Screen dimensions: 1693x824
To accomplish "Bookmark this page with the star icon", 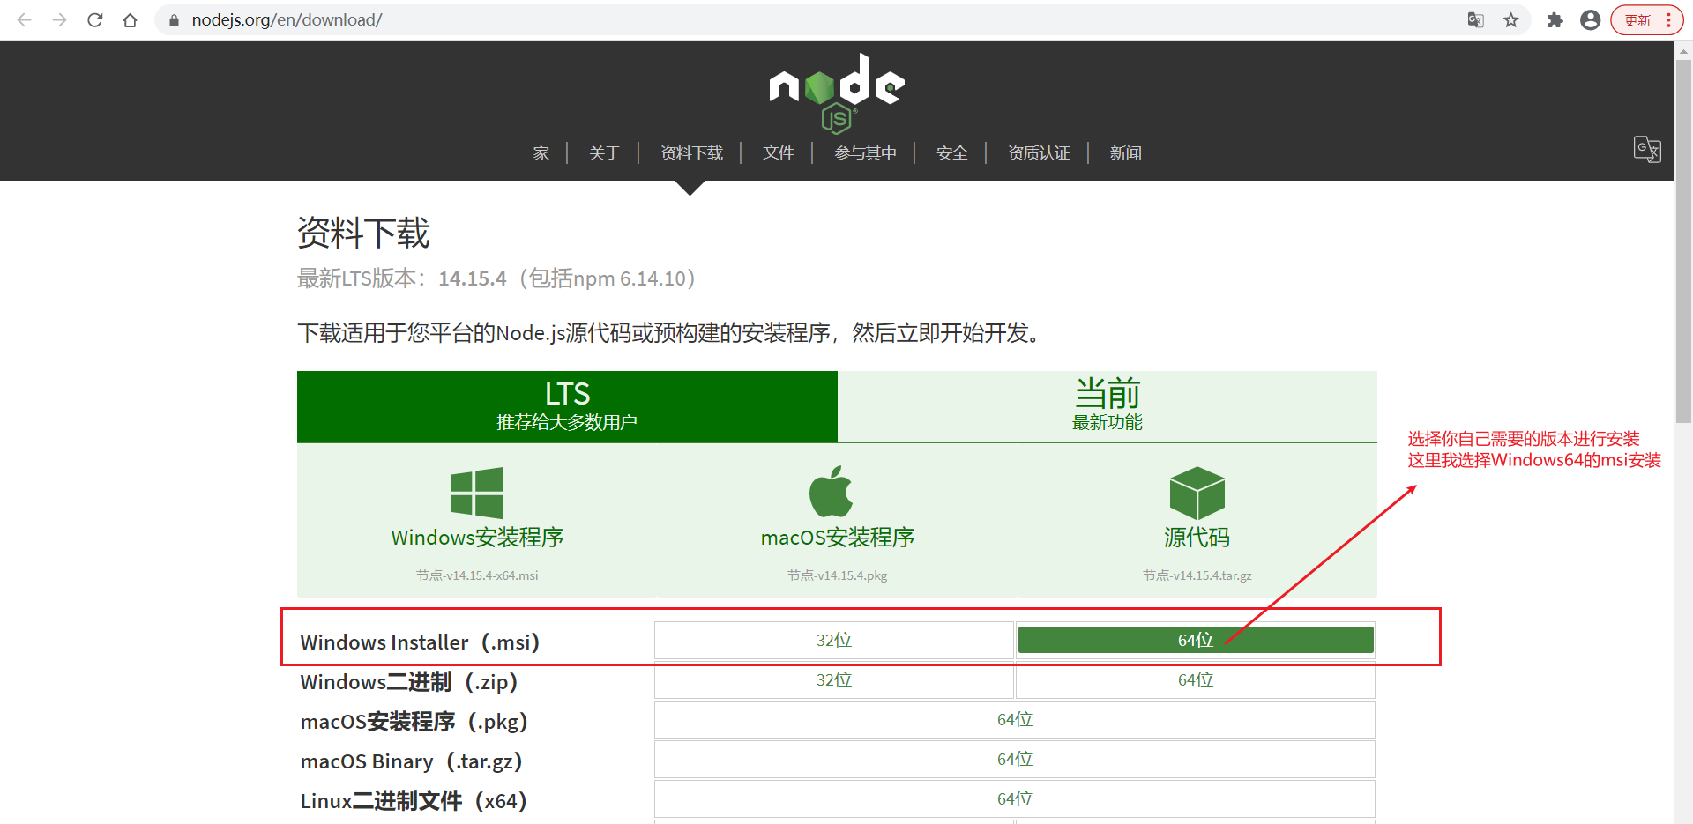I will click(x=1511, y=19).
